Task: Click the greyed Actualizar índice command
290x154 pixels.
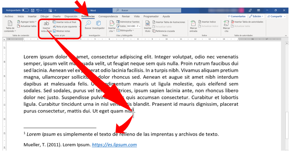Action: 208,26
